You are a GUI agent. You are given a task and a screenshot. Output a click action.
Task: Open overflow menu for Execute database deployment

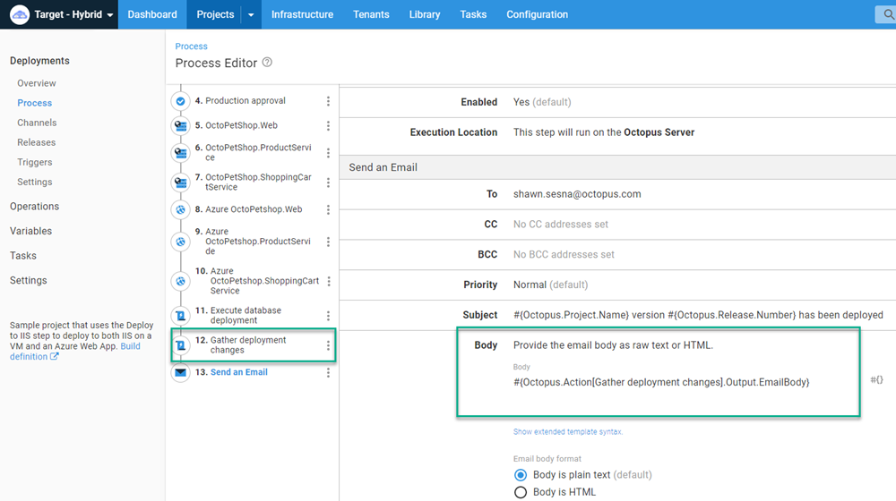click(x=328, y=316)
